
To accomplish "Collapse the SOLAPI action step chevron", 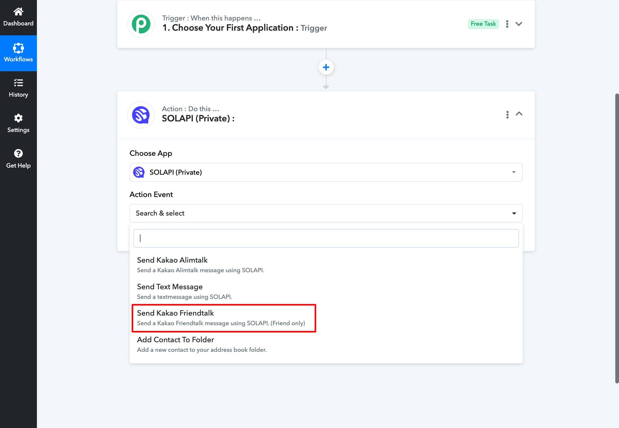I will (x=519, y=114).
